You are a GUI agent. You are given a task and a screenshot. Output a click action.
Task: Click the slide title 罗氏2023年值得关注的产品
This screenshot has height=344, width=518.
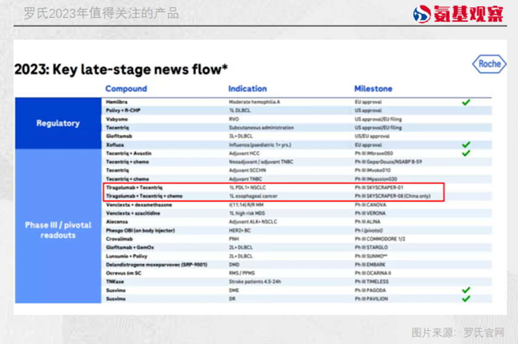(x=101, y=13)
